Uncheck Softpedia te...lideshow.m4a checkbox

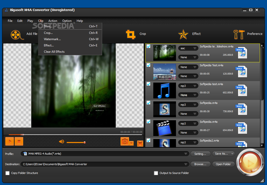(x=149, y=46)
